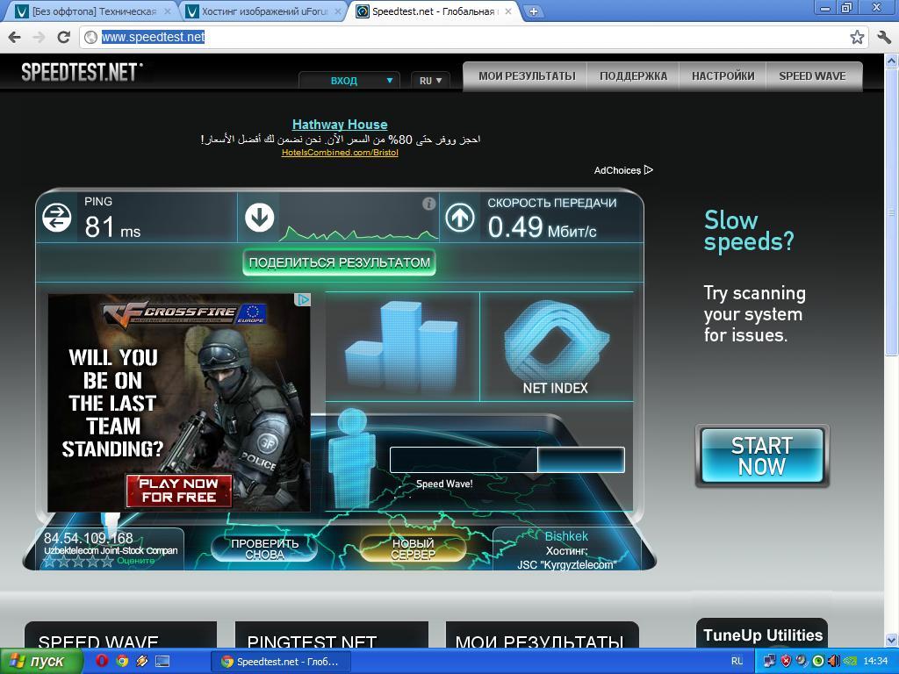Click the IP address 84.54.109.168
Viewport: 899px width, 674px height.
(x=89, y=538)
